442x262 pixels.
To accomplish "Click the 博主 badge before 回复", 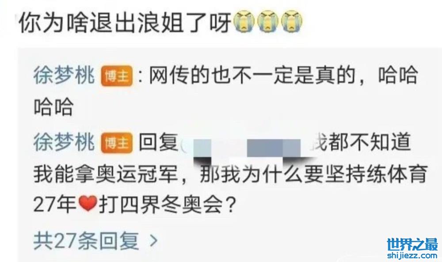I will 117,143.
